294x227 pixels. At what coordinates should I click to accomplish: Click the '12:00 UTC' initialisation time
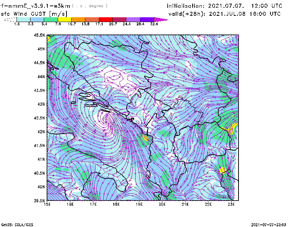[x=267, y=6]
